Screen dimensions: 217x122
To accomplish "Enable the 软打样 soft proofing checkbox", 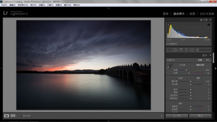I will click(21, 116).
